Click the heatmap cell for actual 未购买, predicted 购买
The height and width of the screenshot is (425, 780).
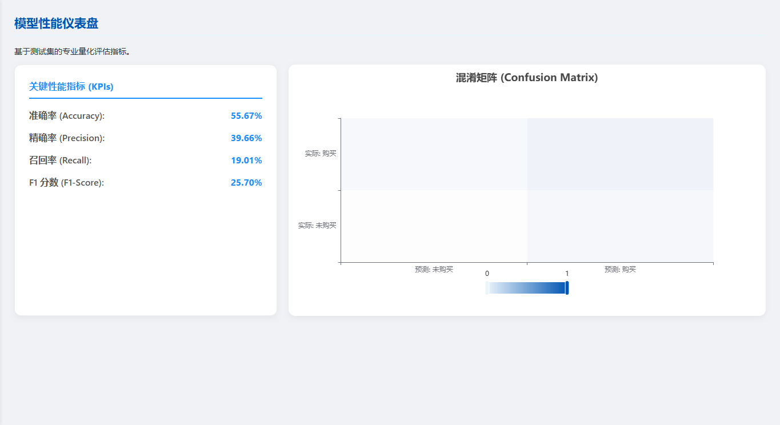[x=620, y=226]
